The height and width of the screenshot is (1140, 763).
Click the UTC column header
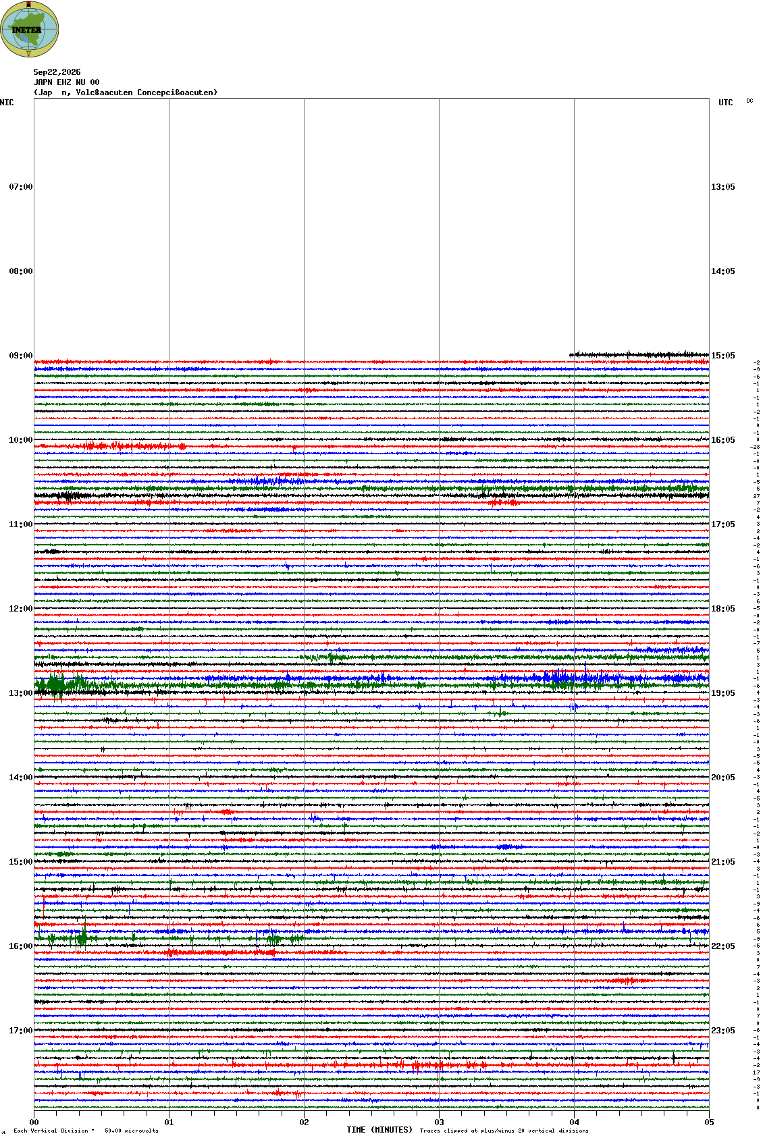point(726,103)
